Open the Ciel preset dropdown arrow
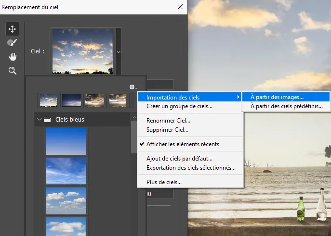This screenshot has width=331, height=236. (x=119, y=51)
